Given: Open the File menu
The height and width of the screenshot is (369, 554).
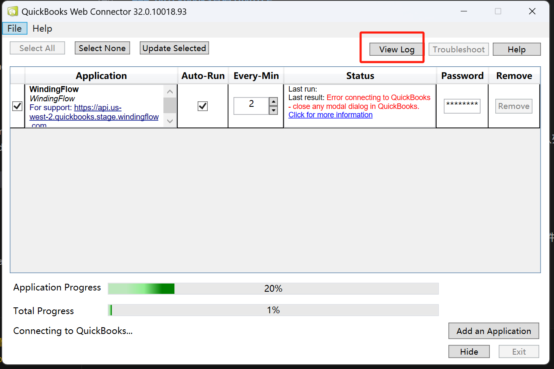Looking at the screenshot, I should pos(14,28).
